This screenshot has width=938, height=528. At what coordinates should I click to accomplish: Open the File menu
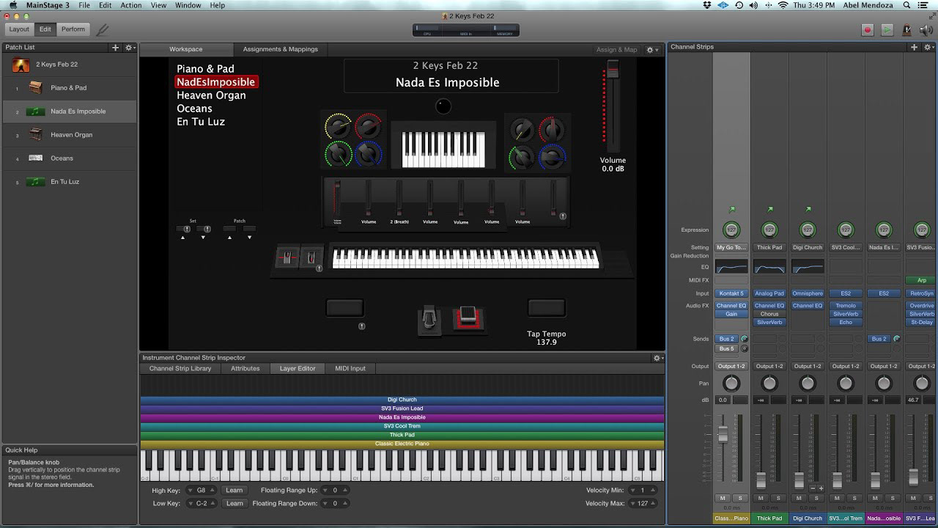(x=84, y=5)
